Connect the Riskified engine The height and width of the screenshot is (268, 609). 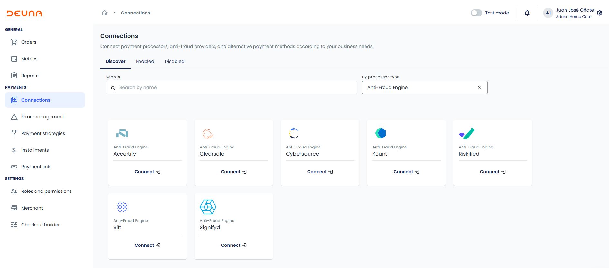(493, 172)
